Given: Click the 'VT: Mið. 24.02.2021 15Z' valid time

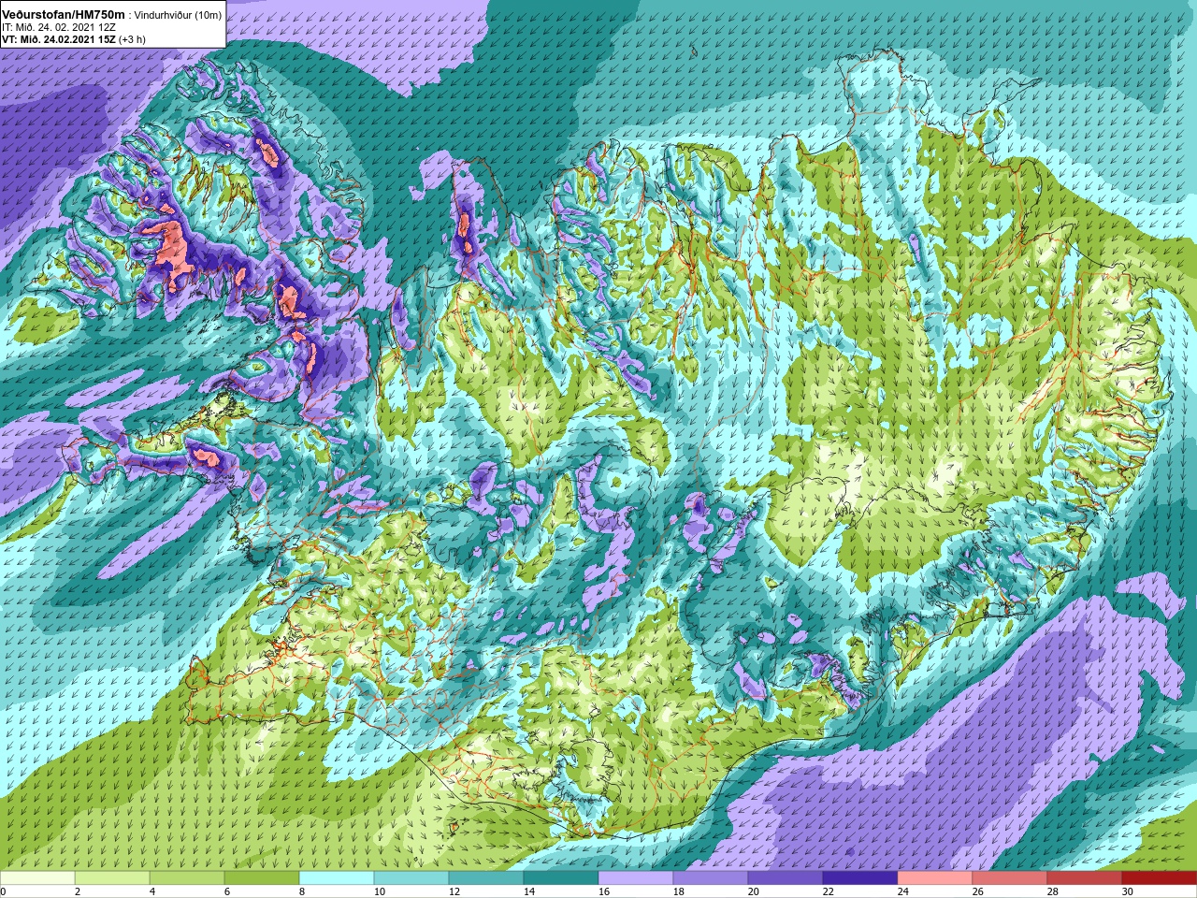Looking at the screenshot, I should tap(58, 39).
